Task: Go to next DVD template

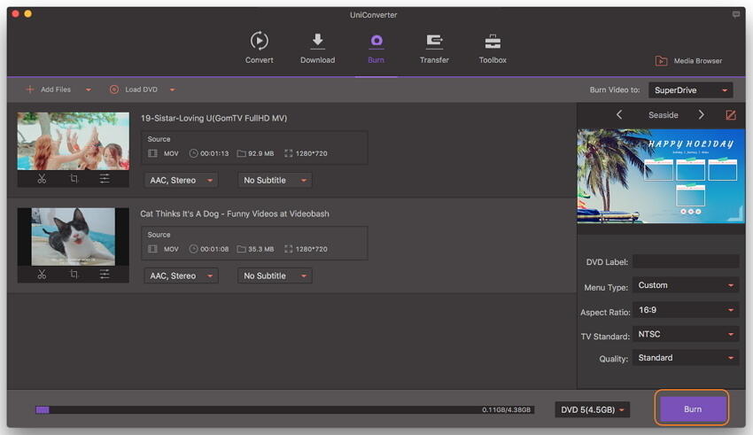Action: point(701,115)
